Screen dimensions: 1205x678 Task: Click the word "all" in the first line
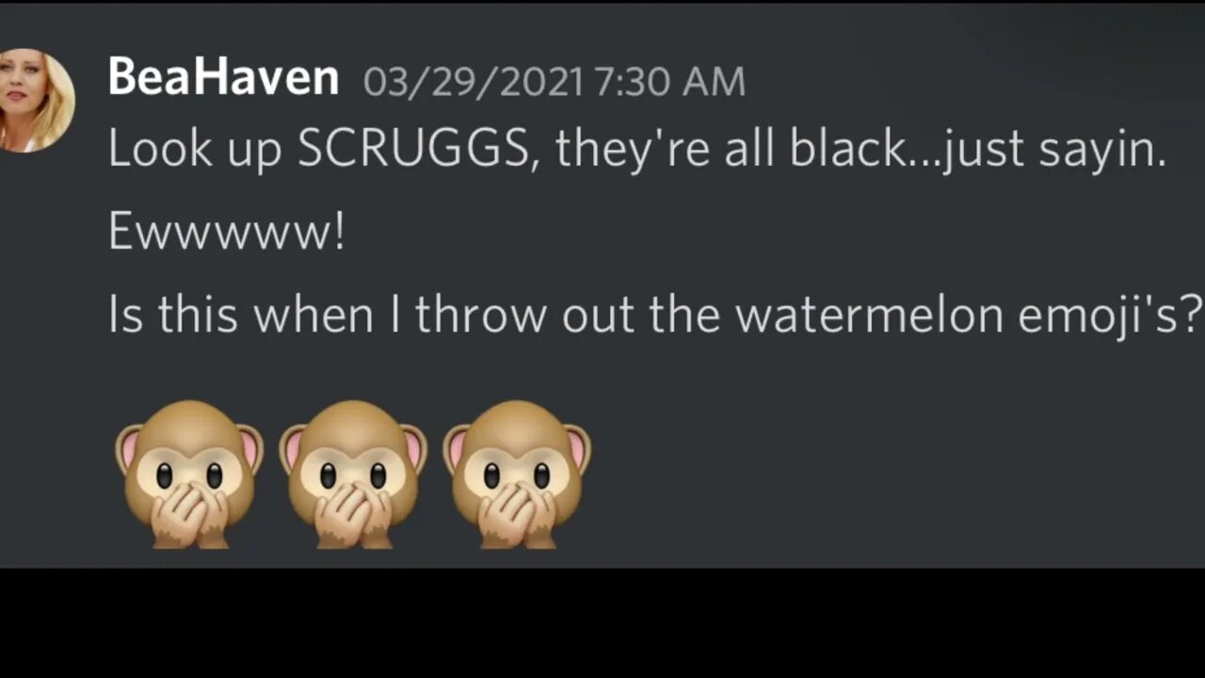pyautogui.click(x=750, y=149)
